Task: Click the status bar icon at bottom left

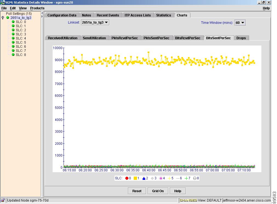Action: point(3,200)
